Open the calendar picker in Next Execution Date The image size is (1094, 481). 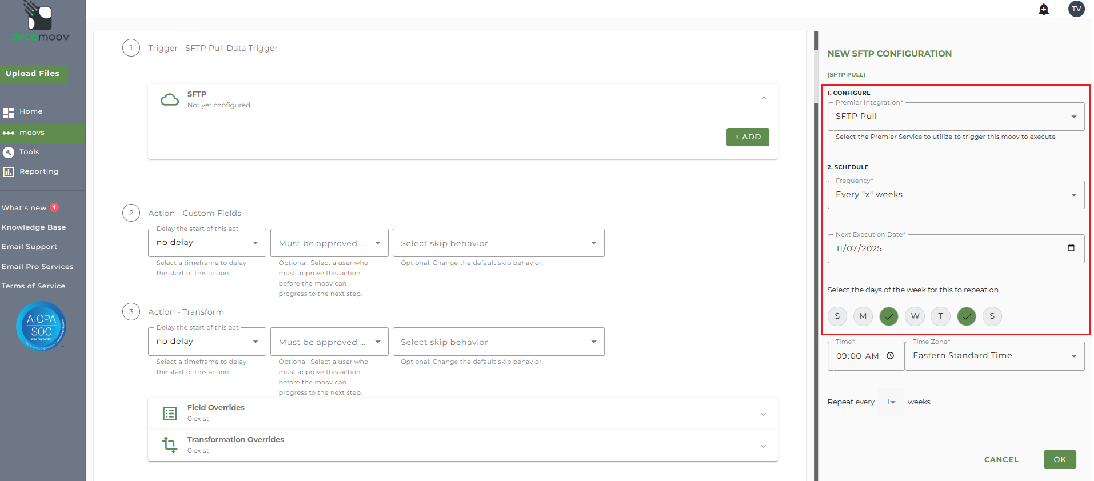coord(1071,248)
